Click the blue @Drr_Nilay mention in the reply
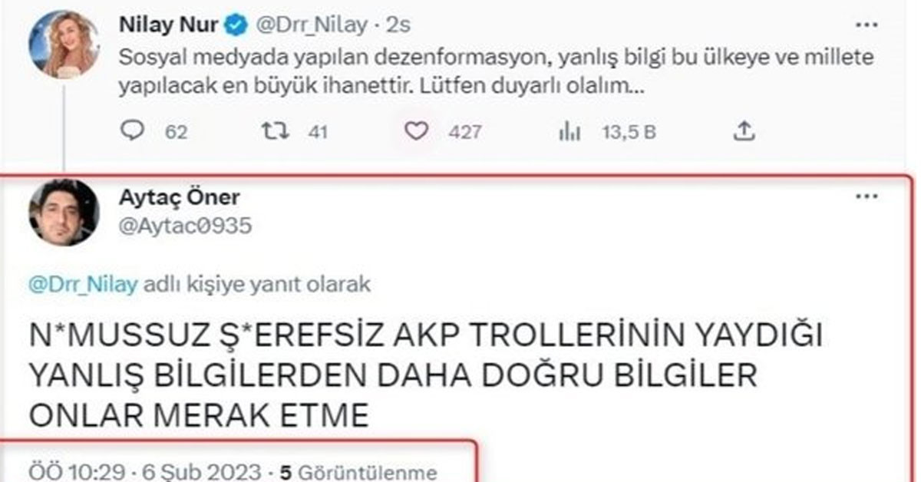The height and width of the screenshot is (482, 921). [83, 285]
